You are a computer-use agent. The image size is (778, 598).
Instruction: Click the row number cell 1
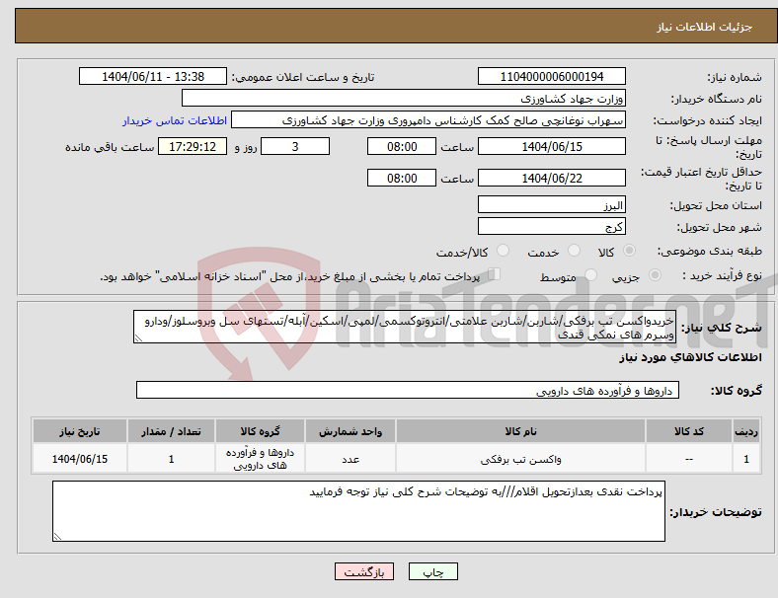[745, 459]
